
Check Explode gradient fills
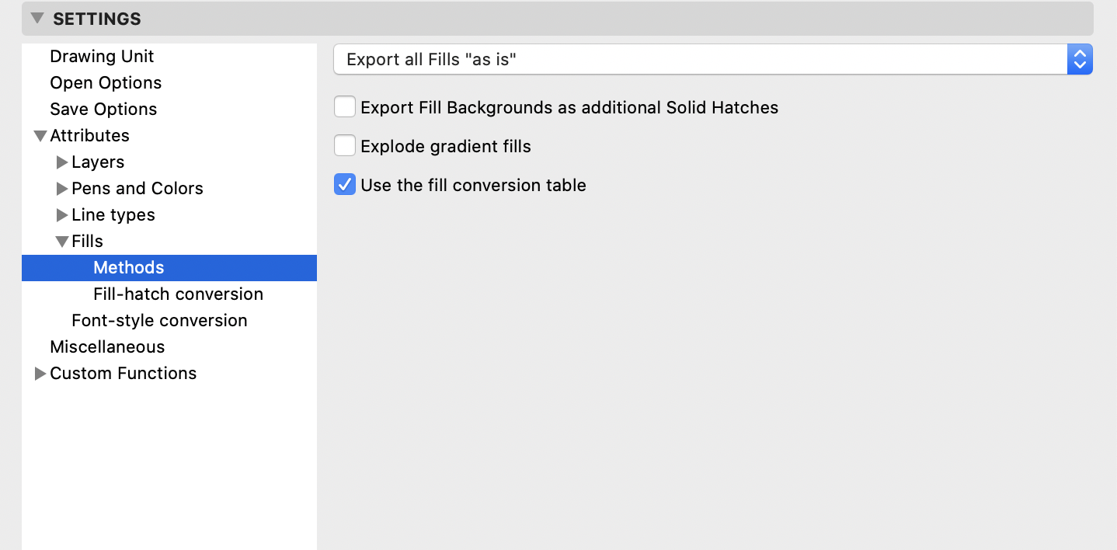click(345, 146)
